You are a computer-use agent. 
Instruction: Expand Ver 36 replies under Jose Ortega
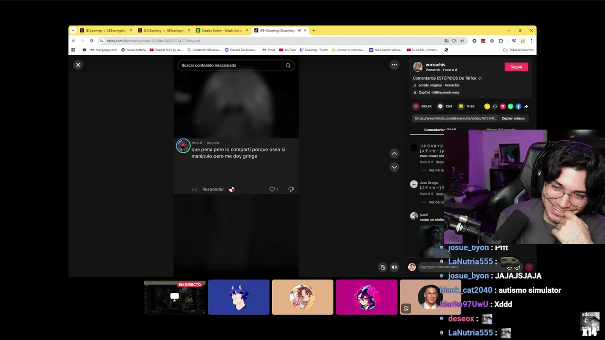click(436, 202)
